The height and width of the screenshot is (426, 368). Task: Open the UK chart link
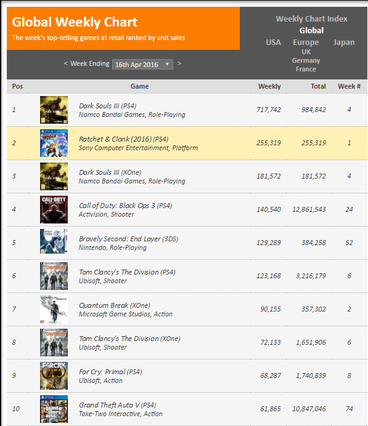pyautogui.click(x=306, y=52)
